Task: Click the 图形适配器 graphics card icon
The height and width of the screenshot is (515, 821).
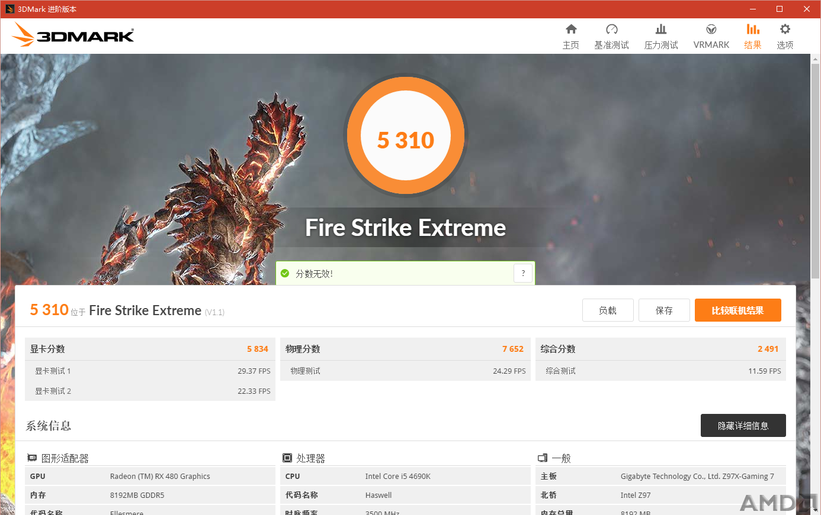Action: [32, 458]
